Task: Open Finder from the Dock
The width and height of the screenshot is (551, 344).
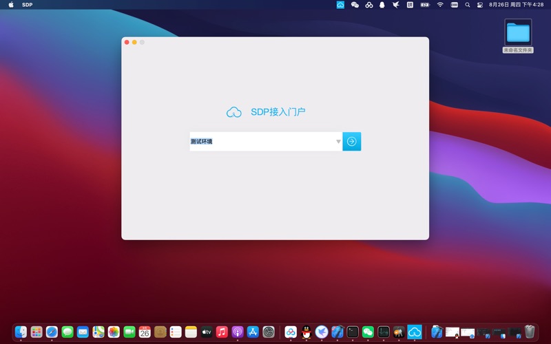Action: [21, 332]
